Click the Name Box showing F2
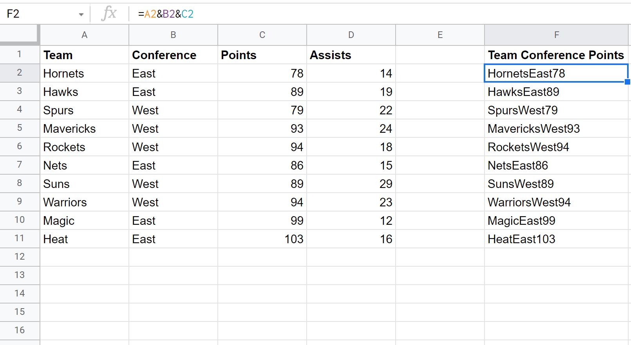 [39, 14]
